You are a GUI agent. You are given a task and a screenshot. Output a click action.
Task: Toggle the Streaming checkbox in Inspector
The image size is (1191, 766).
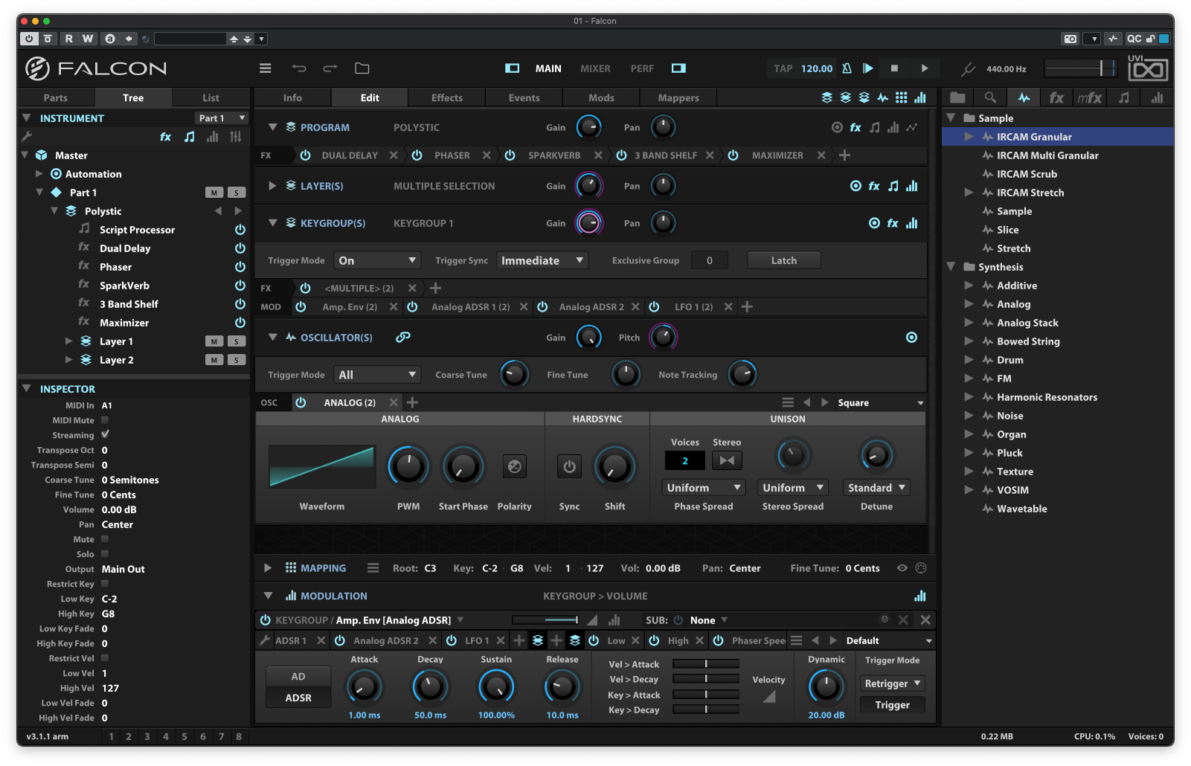pos(105,435)
